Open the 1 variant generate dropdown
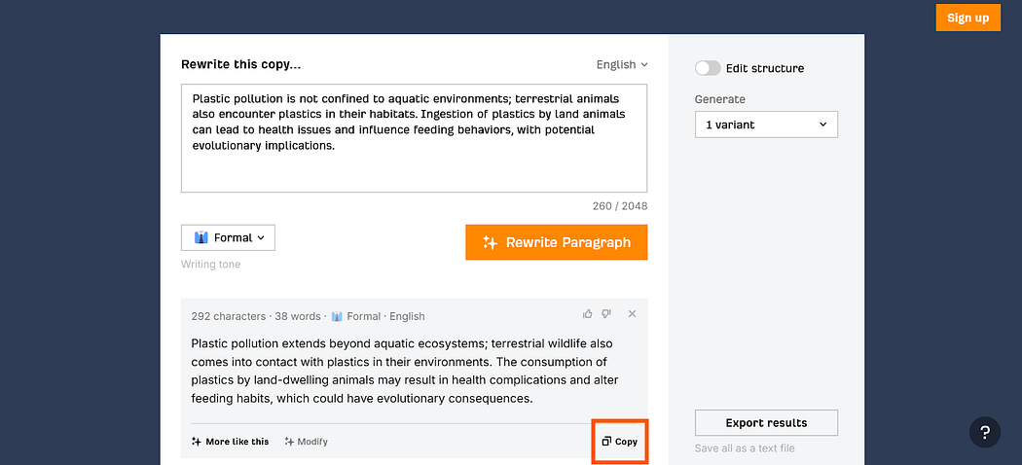 click(766, 125)
